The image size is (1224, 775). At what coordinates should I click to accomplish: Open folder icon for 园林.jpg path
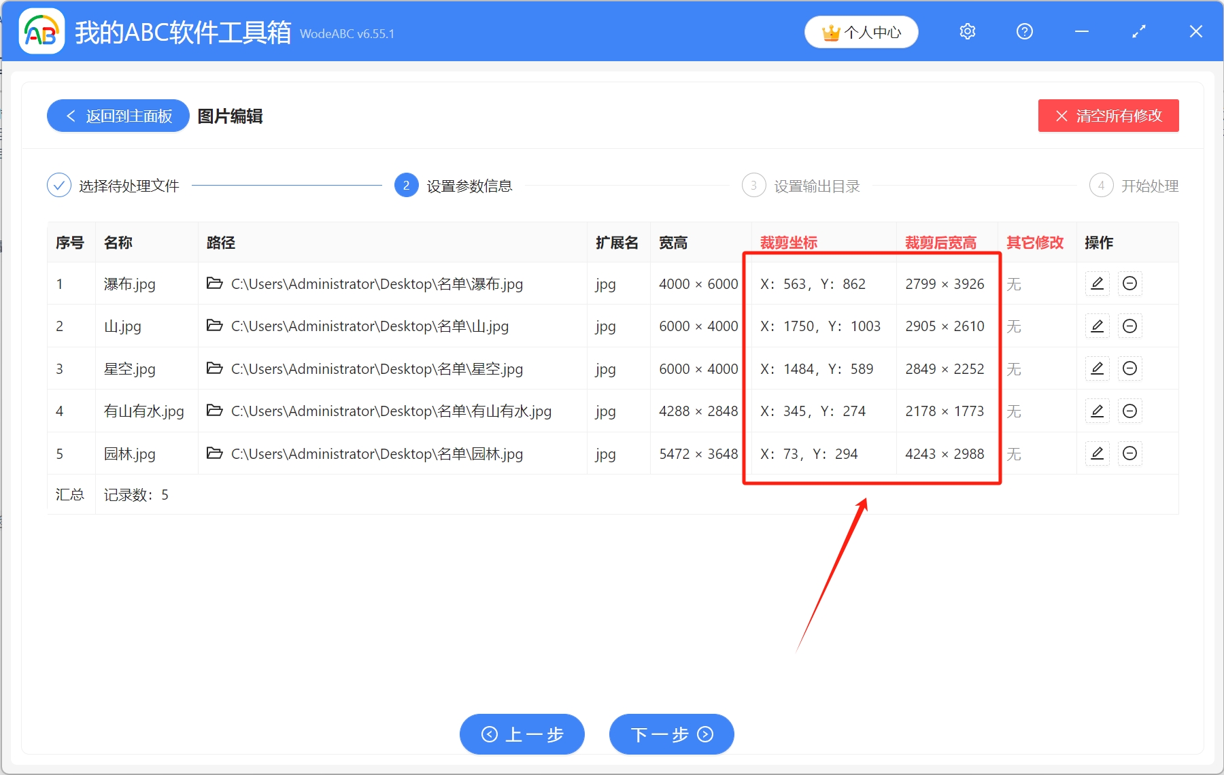[215, 453]
